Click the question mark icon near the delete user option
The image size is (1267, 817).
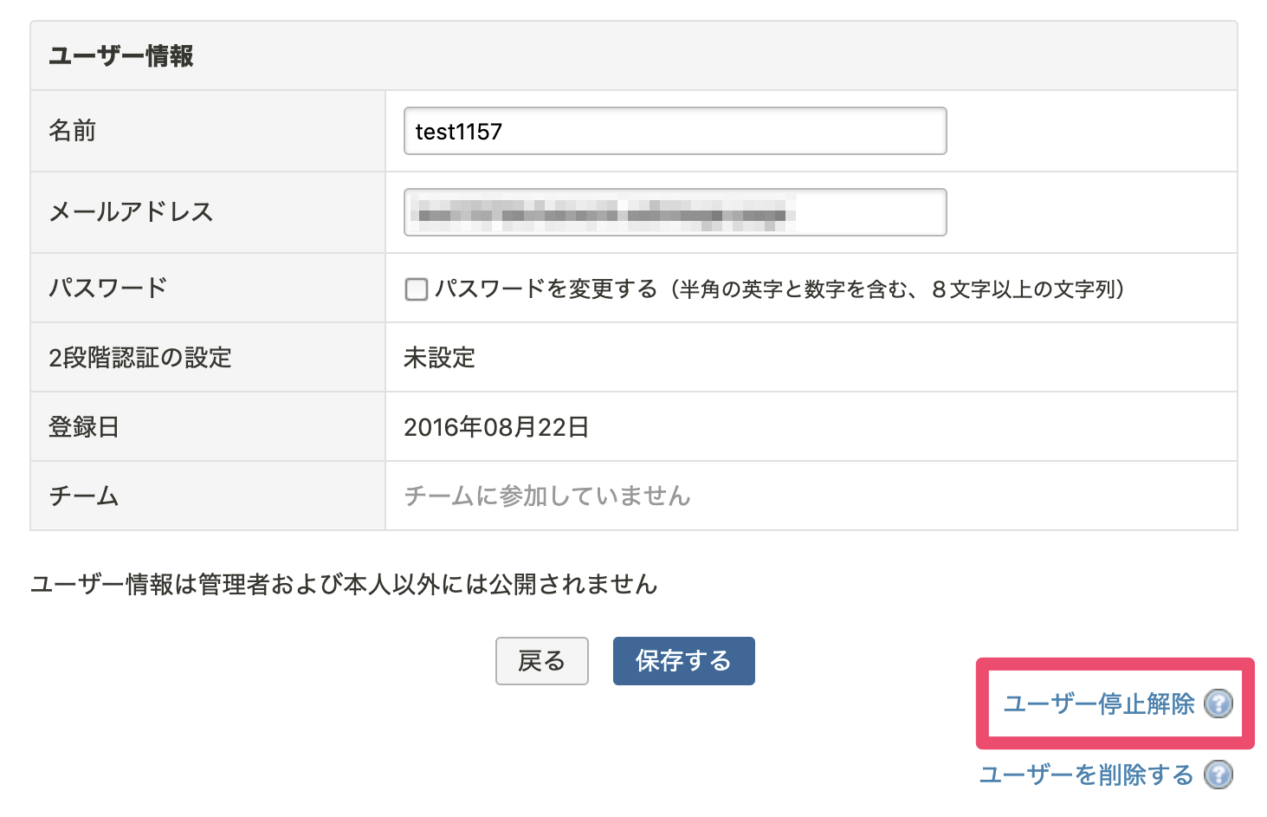pyautogui.click(x=1219, y=774)
